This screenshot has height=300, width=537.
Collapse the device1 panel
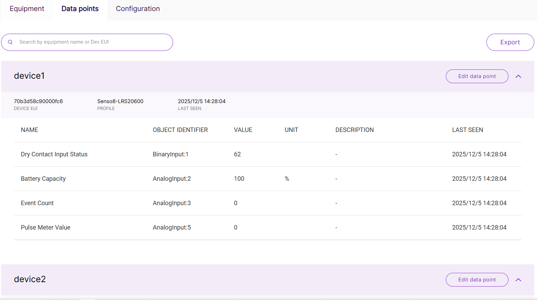pyautogui.click(x=518, y=76)
